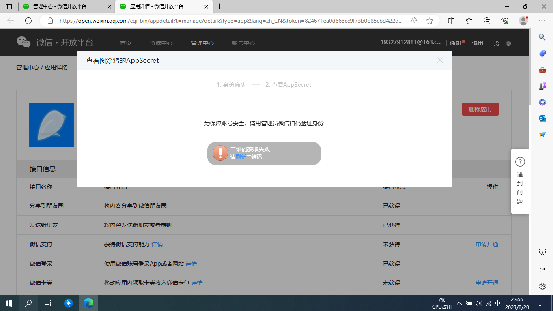Close the 应用详情 browser tab
Viewport: 553px width, 311px height.
click(206, 6)
